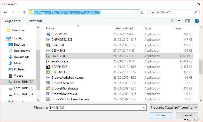Click the Open button
This screenshot has width=203, height=122.
[161, 115]
